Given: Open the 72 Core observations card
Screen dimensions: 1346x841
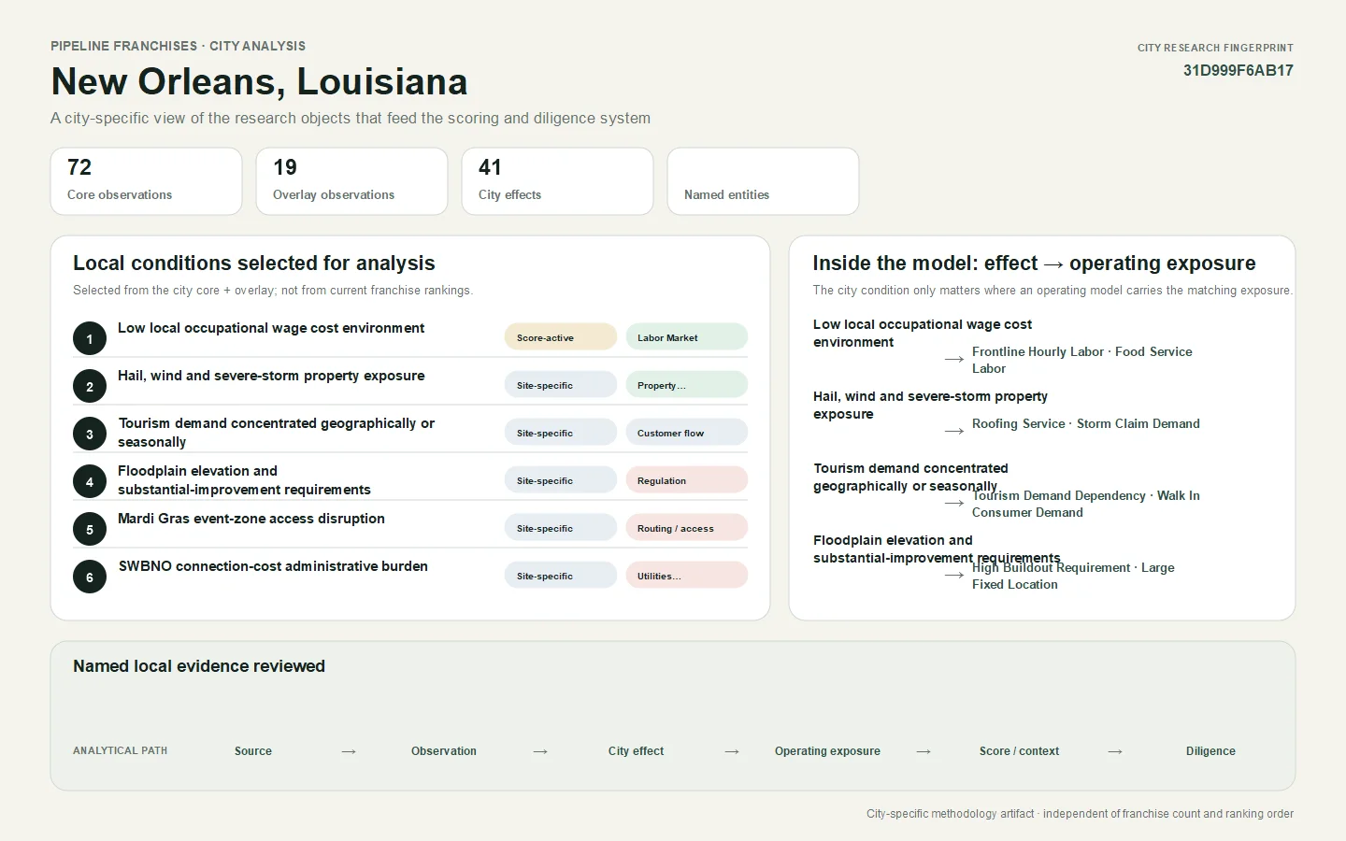Looking at the screenshot, I should pyautogui.click(x=147, y=181).
